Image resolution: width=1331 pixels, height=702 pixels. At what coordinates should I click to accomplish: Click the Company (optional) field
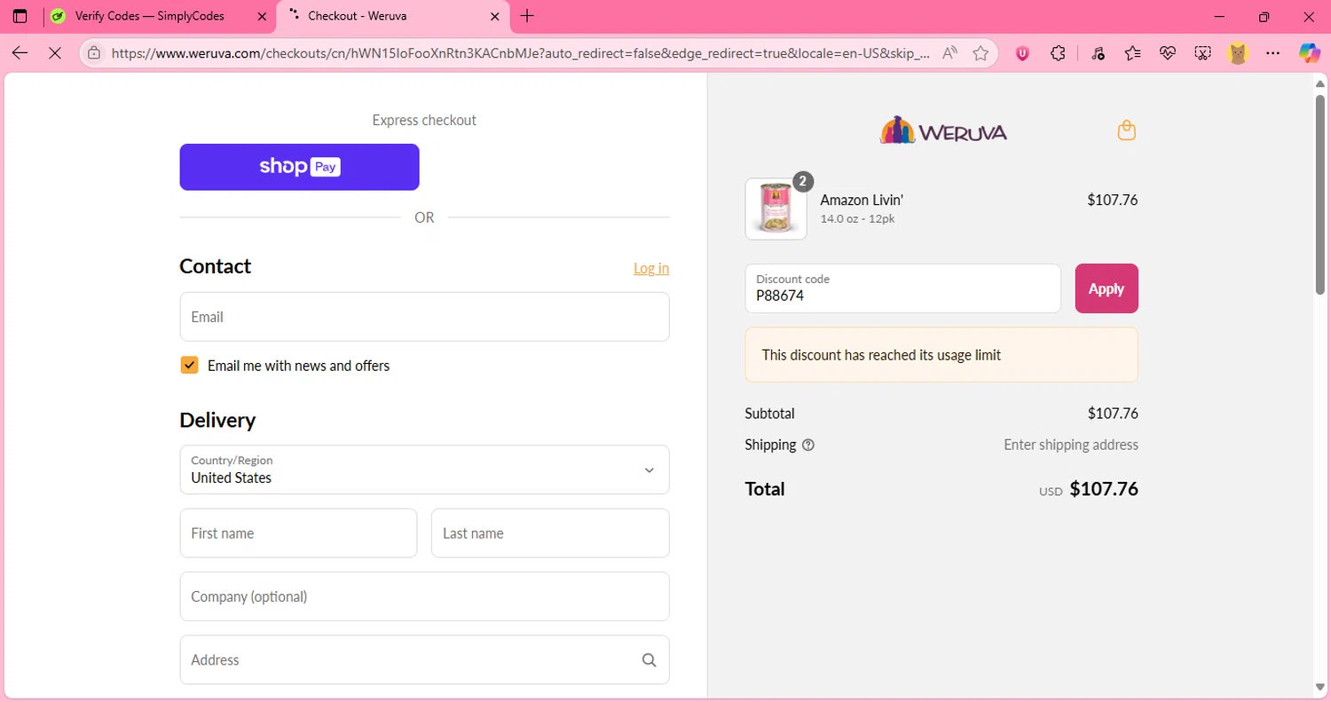(x=424, y=596)
